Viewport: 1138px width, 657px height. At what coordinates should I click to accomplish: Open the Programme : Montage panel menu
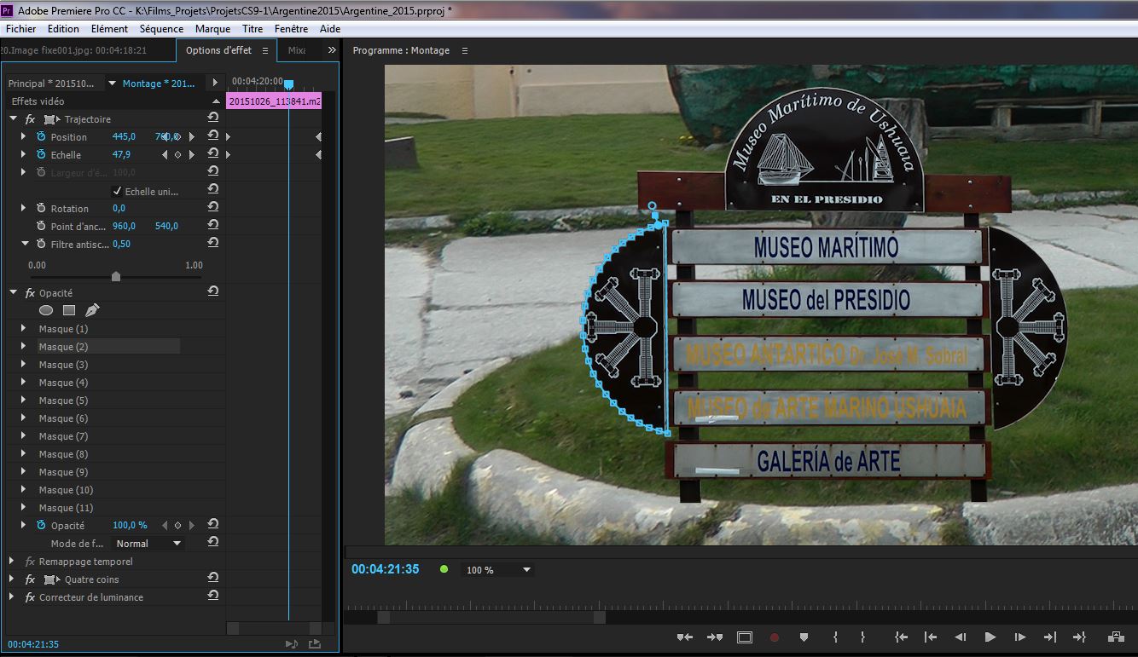tap(465, 50)
